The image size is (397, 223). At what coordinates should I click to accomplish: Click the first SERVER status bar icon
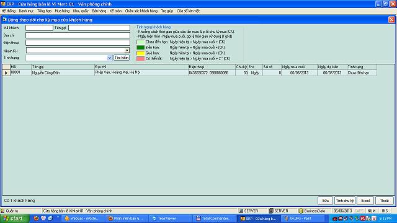[x=241, y=211]
